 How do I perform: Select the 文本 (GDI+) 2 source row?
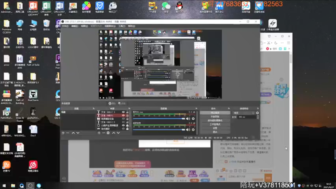113,122
